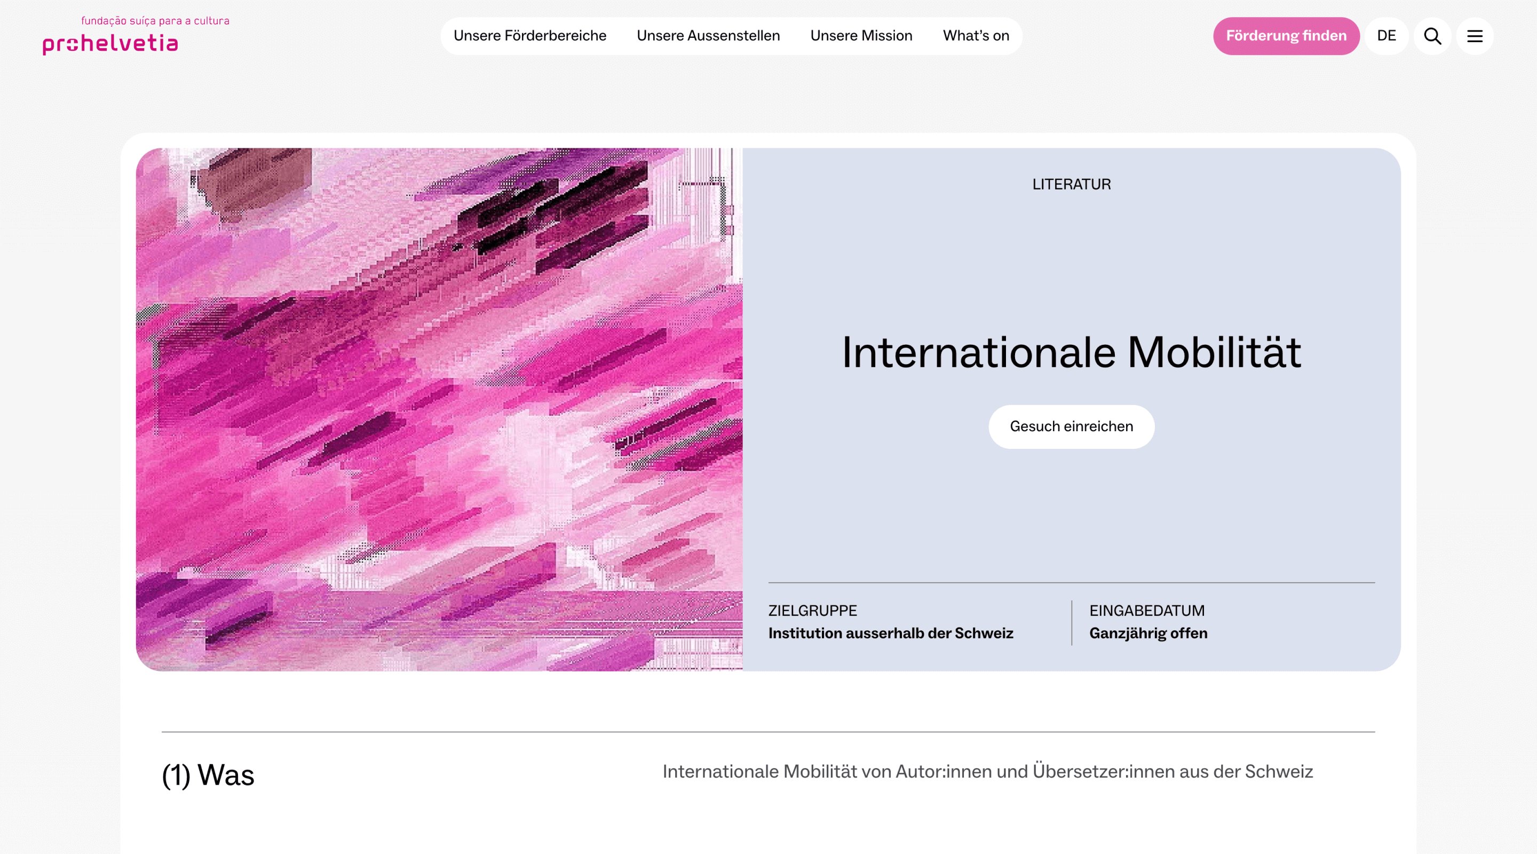This screenshot has height=854, width=1537.
Task: Open Unsere Aussenstellen menu
Action: tap(708, 36)
